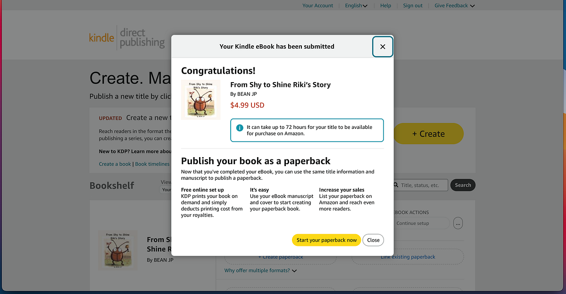This screenshot has width=566, height=294.
Task: Click the Close button in the dialog
Action: pos(373,240)
